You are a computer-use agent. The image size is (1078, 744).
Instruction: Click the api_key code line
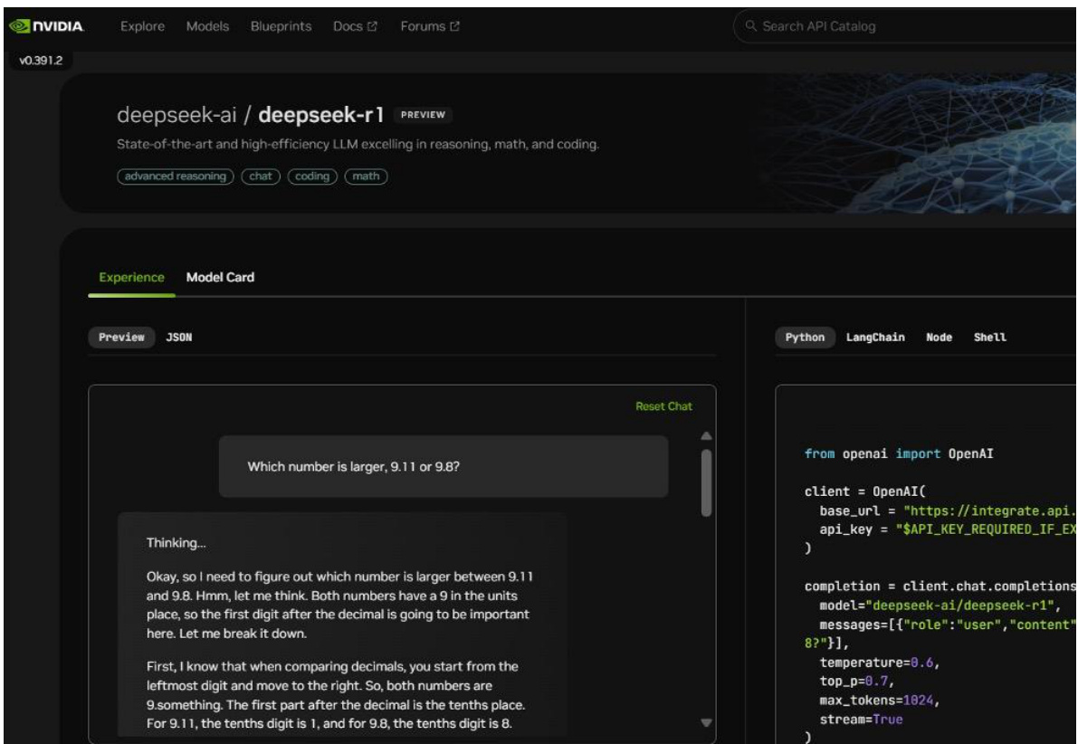pos(948,529)
